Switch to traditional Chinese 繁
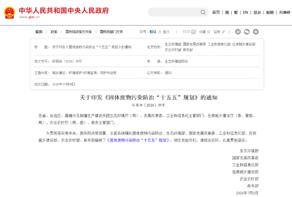This screenshot has height=197, width=292. [x=236, y=12]
